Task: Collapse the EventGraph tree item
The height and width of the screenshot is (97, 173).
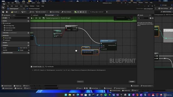Action: pos(2,23)
